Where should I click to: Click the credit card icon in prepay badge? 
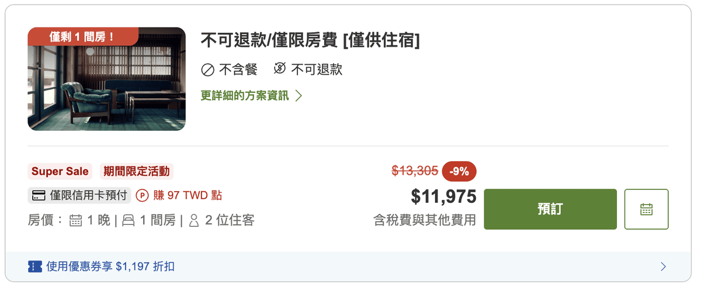(39, 195)
